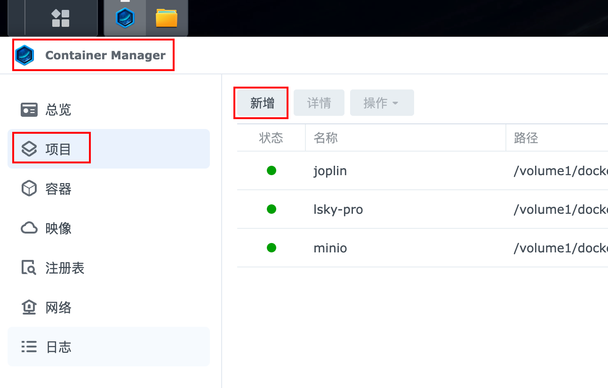Open the 总览 section

click(109, 110)
